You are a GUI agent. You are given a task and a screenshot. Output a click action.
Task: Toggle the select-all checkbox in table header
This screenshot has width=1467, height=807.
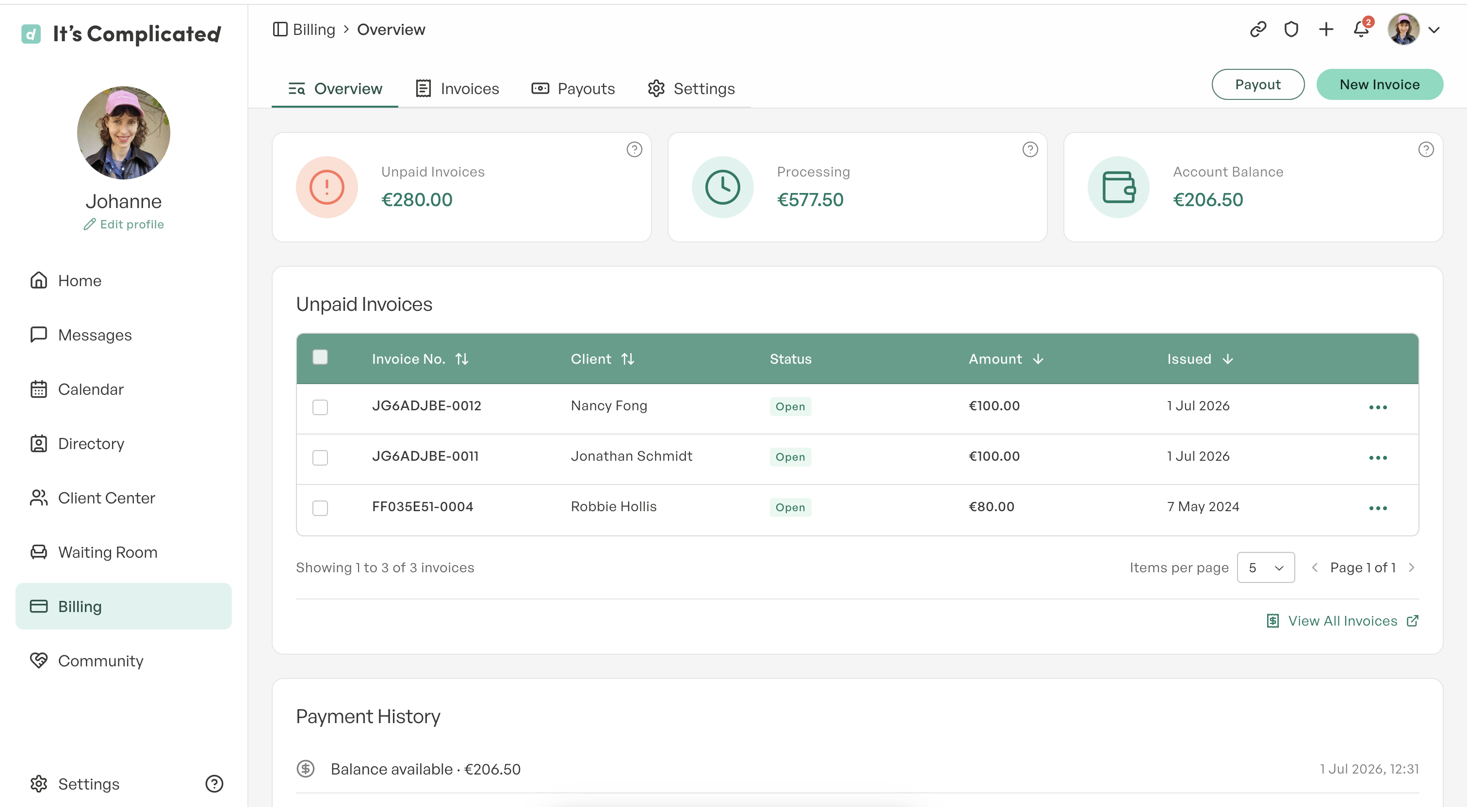(x=320, y=357)
